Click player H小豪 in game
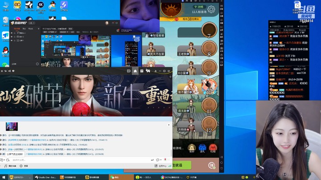The width and height of the screenshot is (321, 180). coord(189,68)
